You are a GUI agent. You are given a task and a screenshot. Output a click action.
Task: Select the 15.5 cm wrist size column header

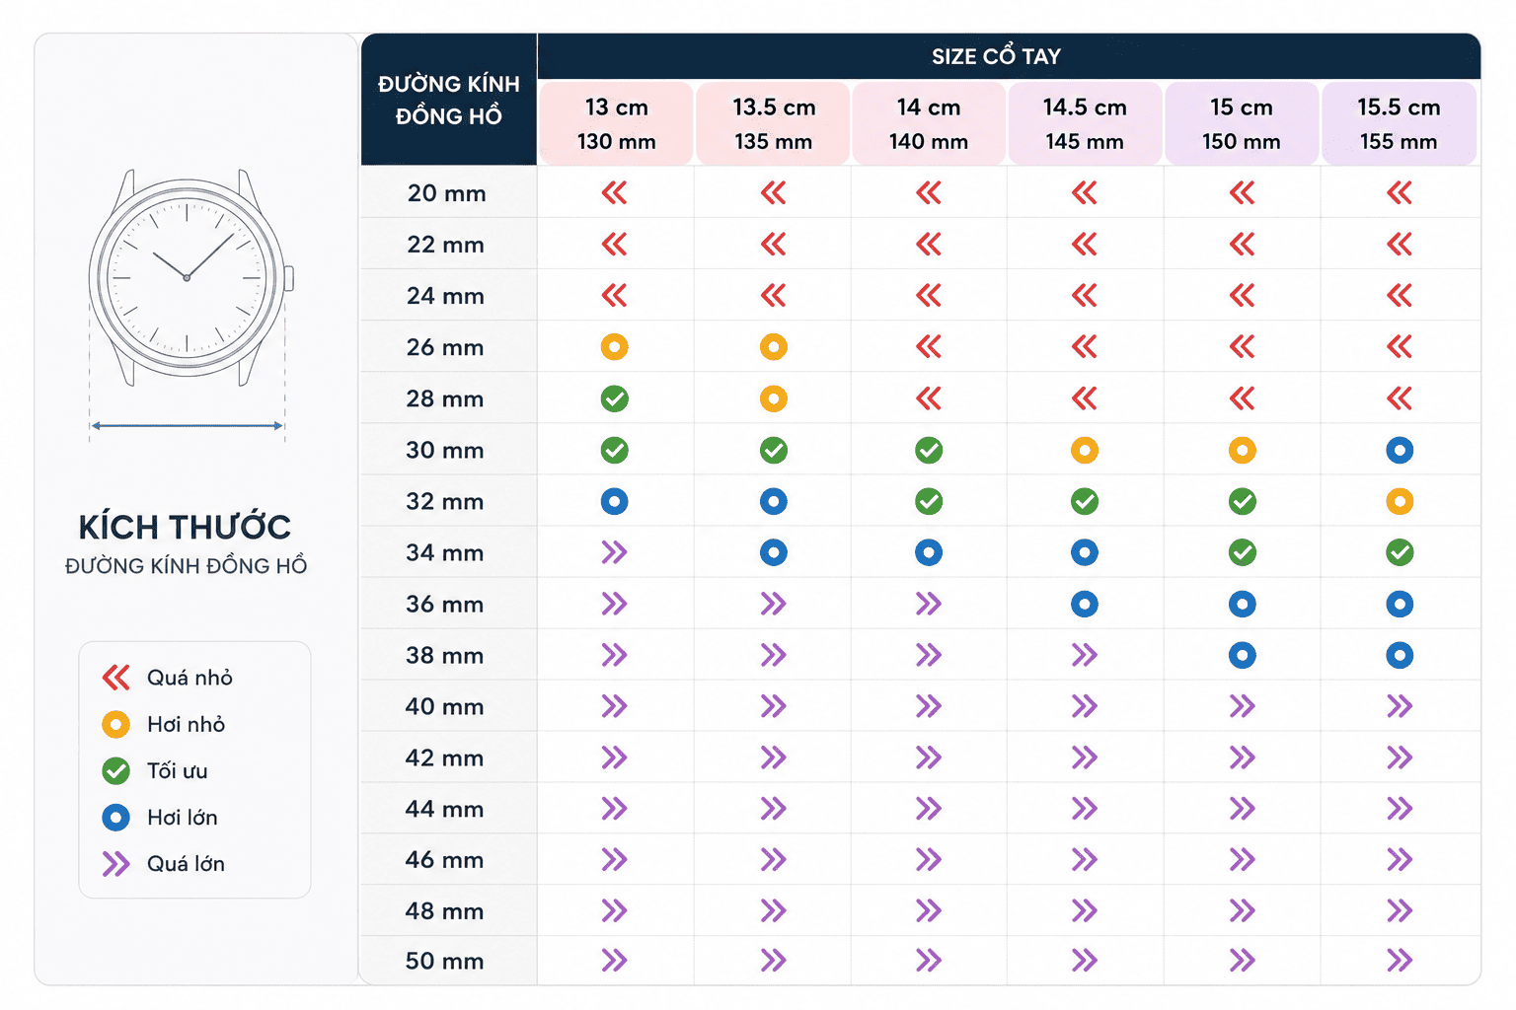click(x=1399, y=124)
